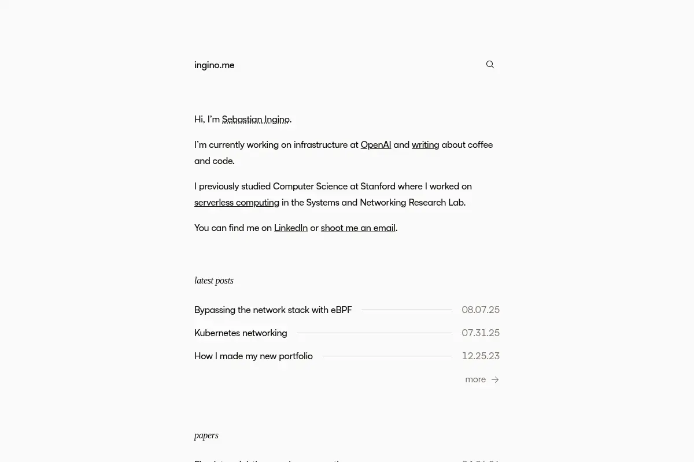The image size is (694, 462).
Task: Open the search magnifier icon
Action: click(x=490, y=65)
